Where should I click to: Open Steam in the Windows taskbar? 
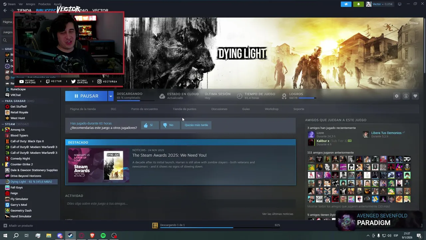point(71,236)
